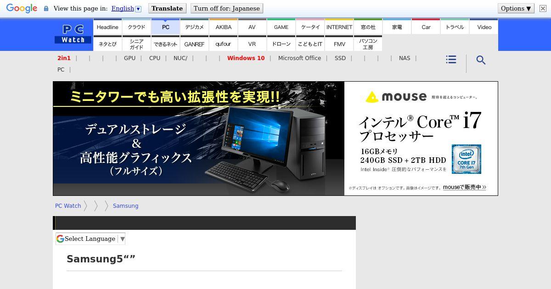Viewport: 551px width, 289px height.
Task: Click the NAS topic link
Action: point(405,58)
